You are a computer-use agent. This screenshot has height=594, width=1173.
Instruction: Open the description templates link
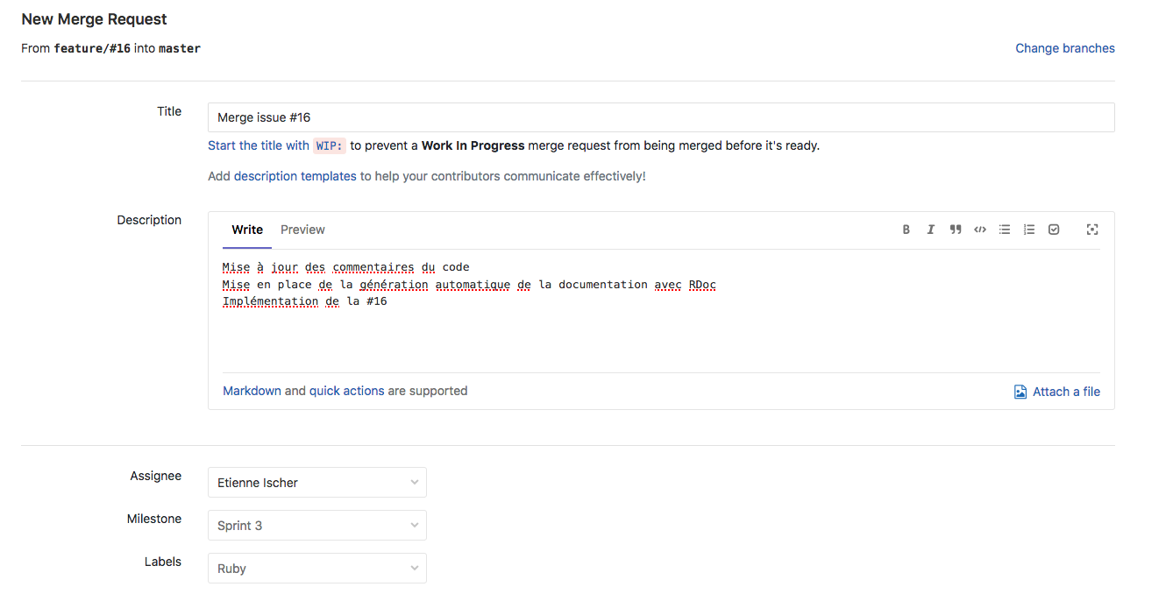pos(295,176)
